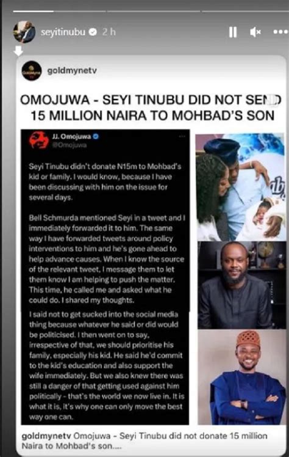
Task: Open photo of man in blue agbada
Action: click(242, 377)
